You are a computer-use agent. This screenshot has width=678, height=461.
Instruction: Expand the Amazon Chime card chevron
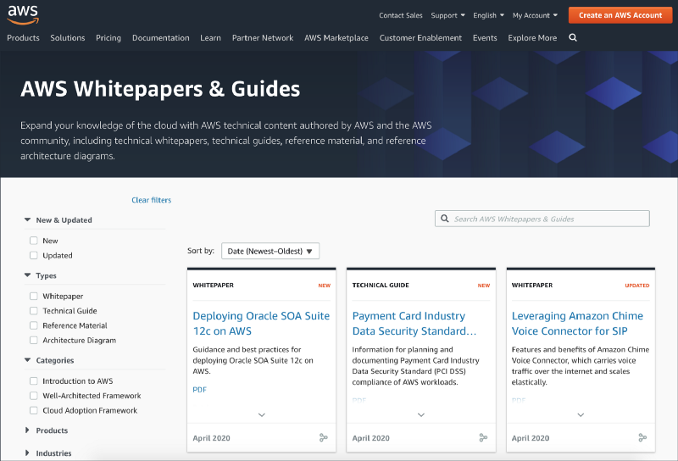581,414
